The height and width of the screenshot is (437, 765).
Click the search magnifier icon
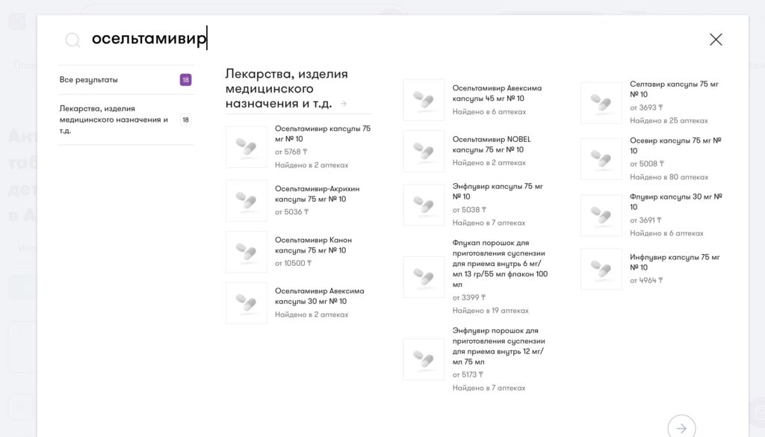[72, 40]
